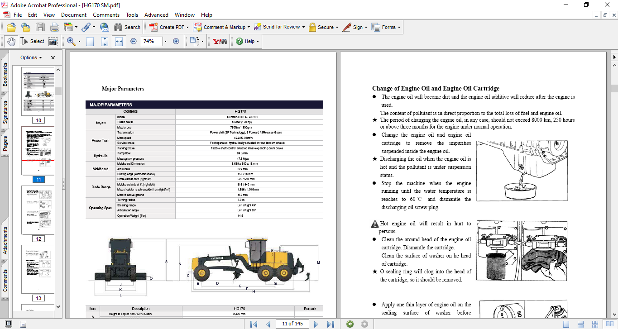Viewport: 618px width, 329px height.
Task: Switch to Single Page layout
Action: click(566, 324)
